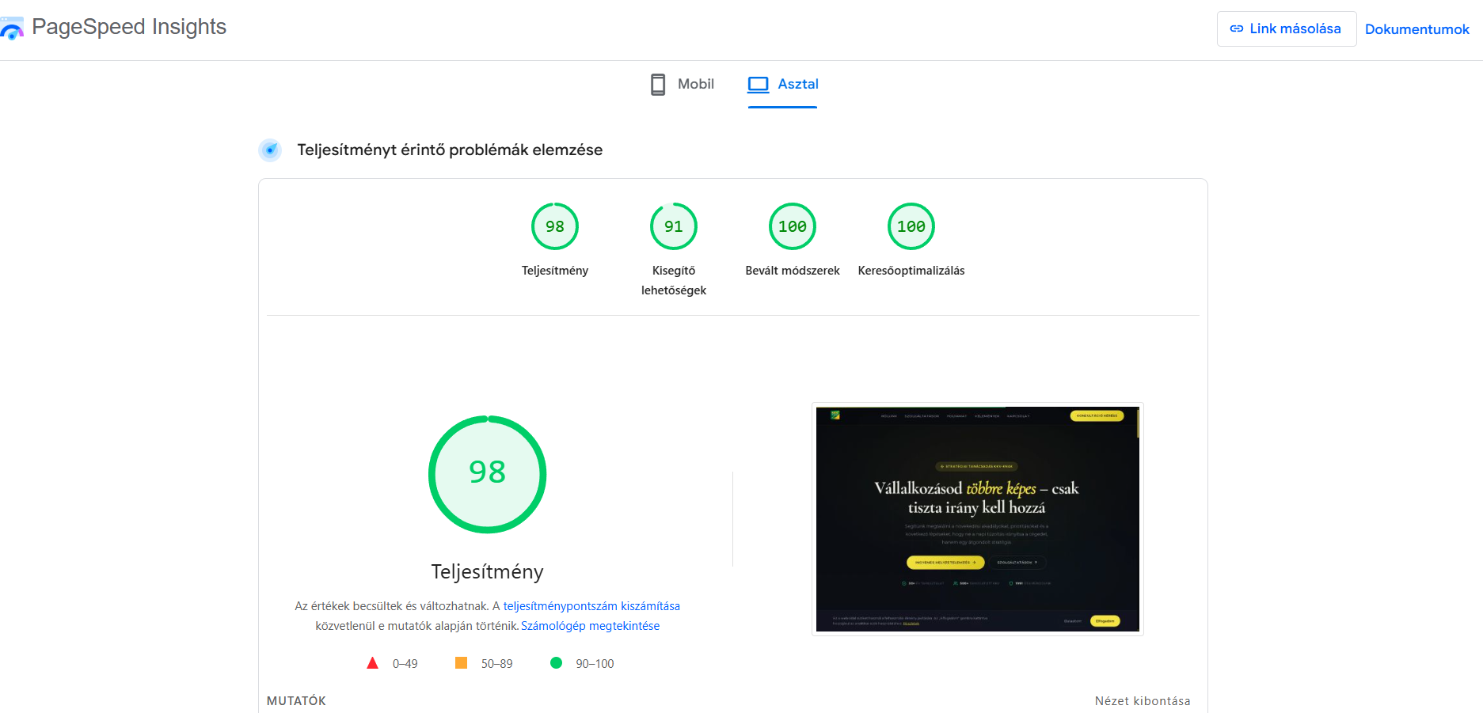Click the red triangle 0–49 legend marker
Viewport: 1483px width, 713px height.
[x=373, y=663]
